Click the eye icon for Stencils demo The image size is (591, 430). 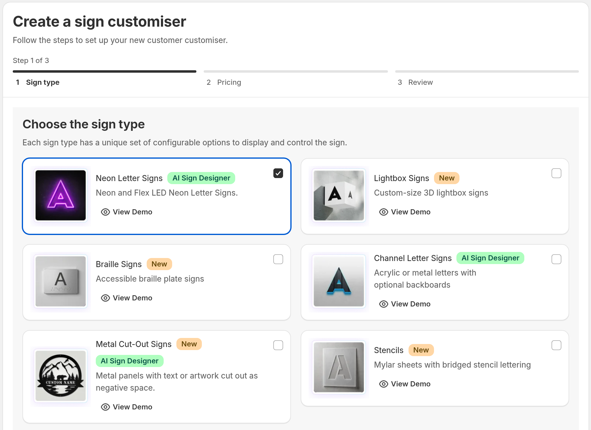[383, 384]
